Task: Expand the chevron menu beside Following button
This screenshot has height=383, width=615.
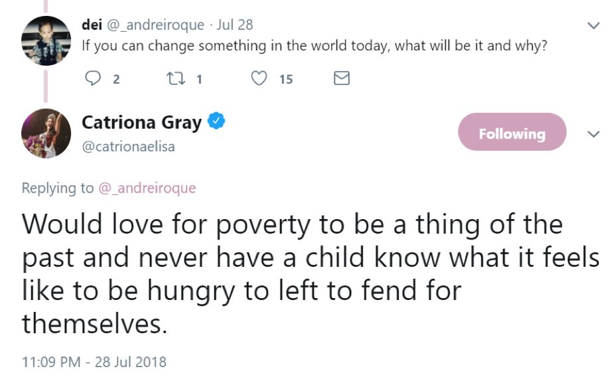Action: click(x=594, y=134)
